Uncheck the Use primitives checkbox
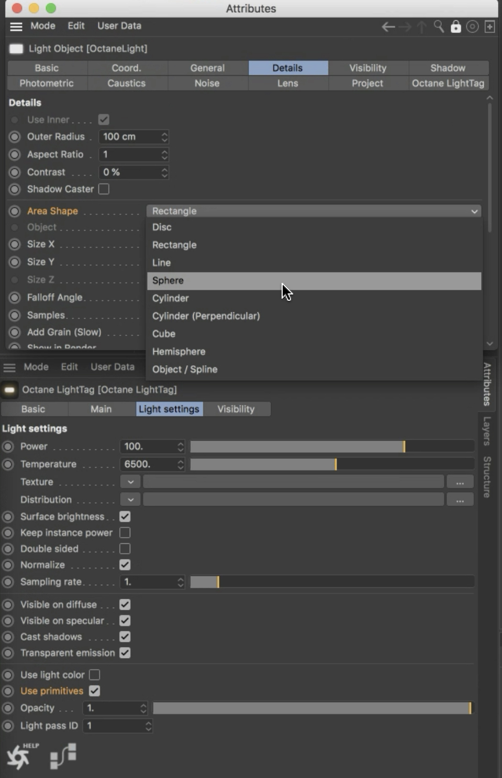The height and width of the screenshot is (778, 502). tap(94, 691)
